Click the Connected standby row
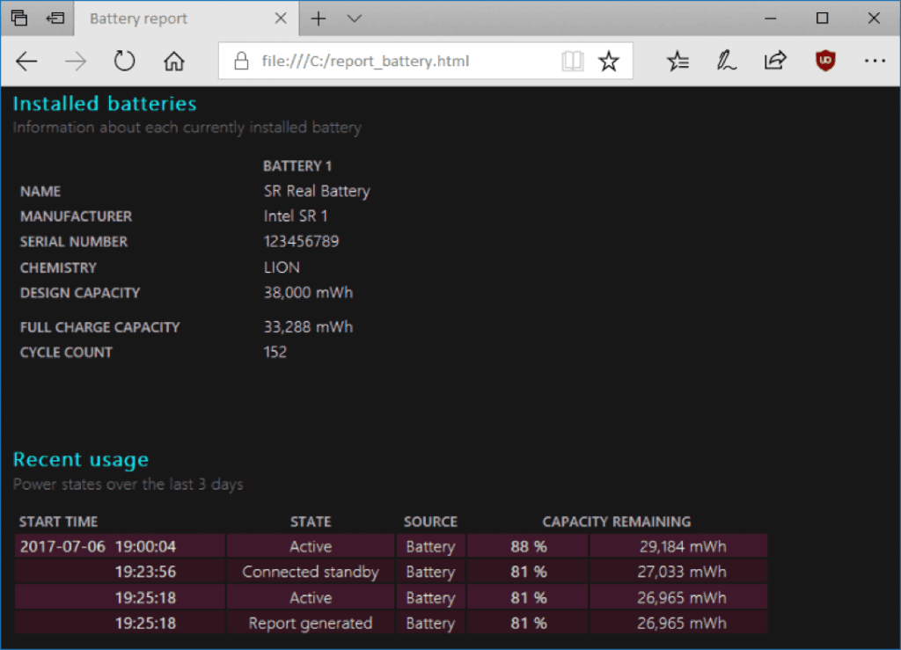 (x=391, y=572)
